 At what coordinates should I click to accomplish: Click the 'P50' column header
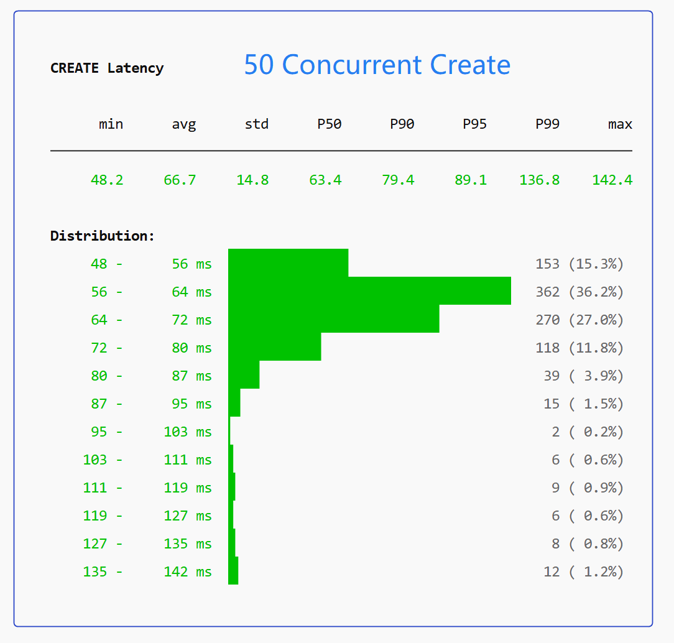pyautogui.click(x=330, y=124)
